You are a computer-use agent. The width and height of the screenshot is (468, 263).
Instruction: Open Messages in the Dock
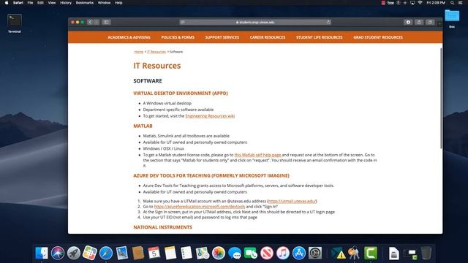pos(235,254)
